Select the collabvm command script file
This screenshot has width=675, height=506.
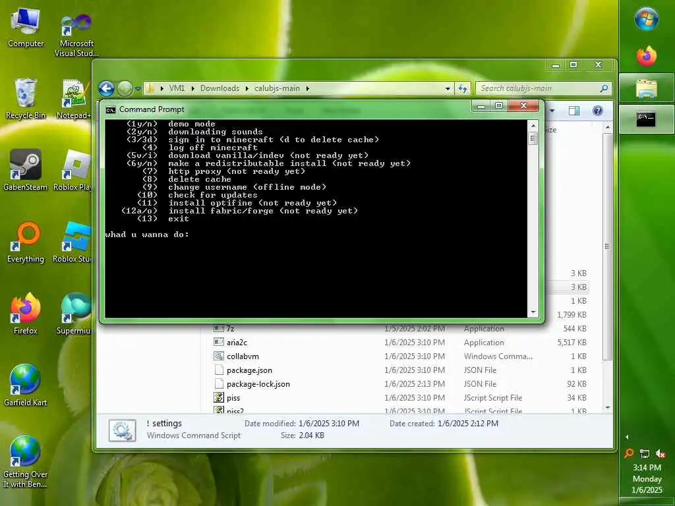click(x=243, y=356)
